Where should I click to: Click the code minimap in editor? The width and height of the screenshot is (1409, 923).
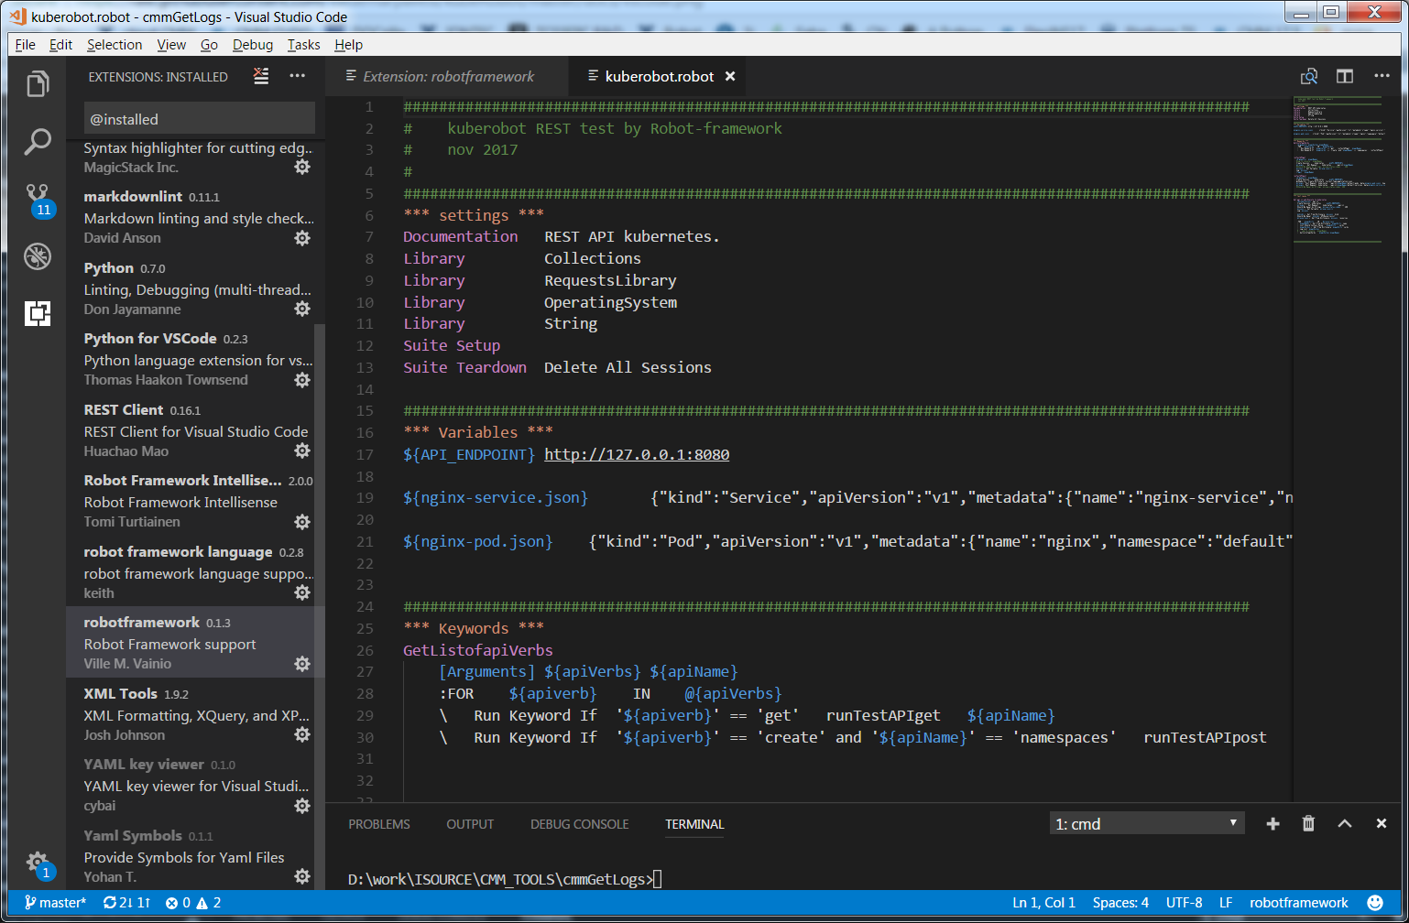(x=1338, y=170)
